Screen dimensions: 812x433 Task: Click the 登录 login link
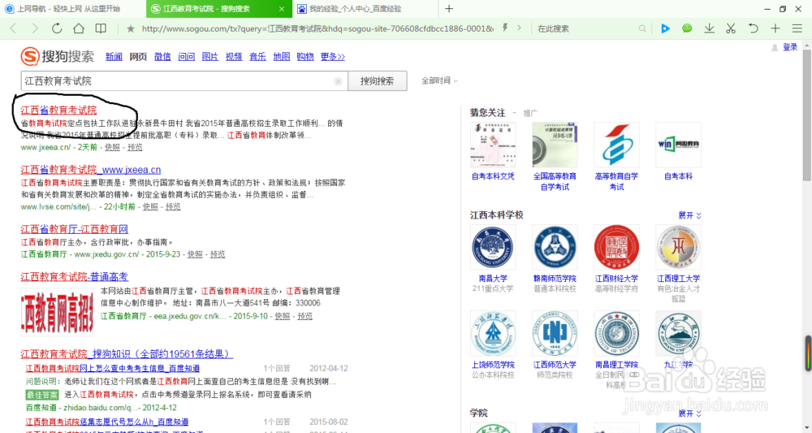[790, 47]
